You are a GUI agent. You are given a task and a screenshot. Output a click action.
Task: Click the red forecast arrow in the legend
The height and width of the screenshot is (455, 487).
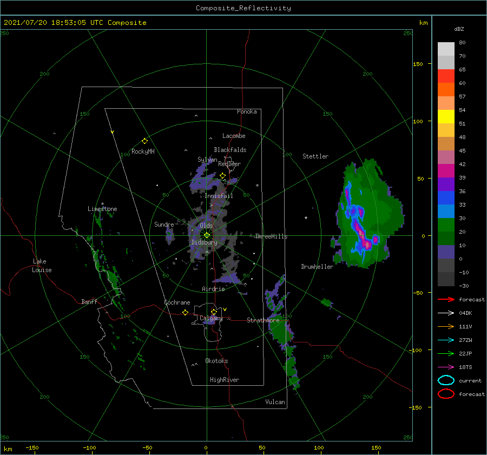coord(446,299)
